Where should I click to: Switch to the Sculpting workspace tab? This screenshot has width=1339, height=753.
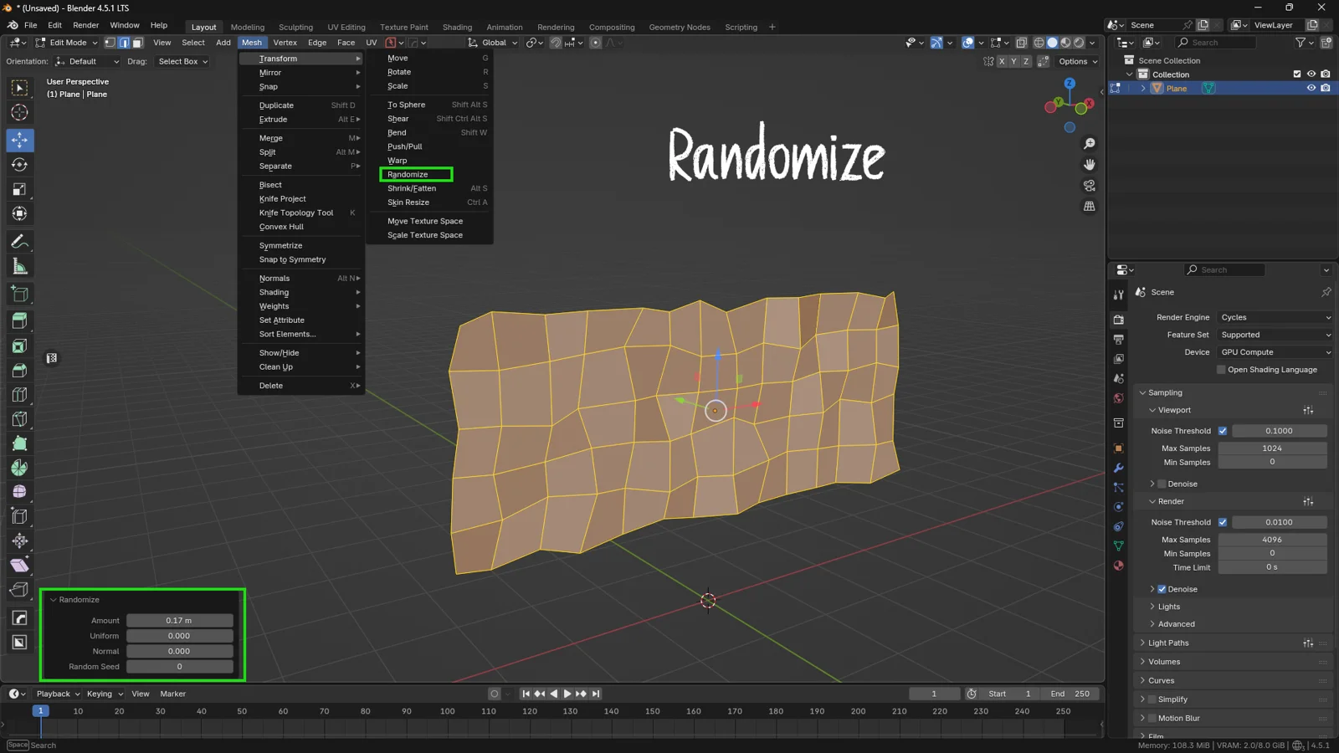295,27
